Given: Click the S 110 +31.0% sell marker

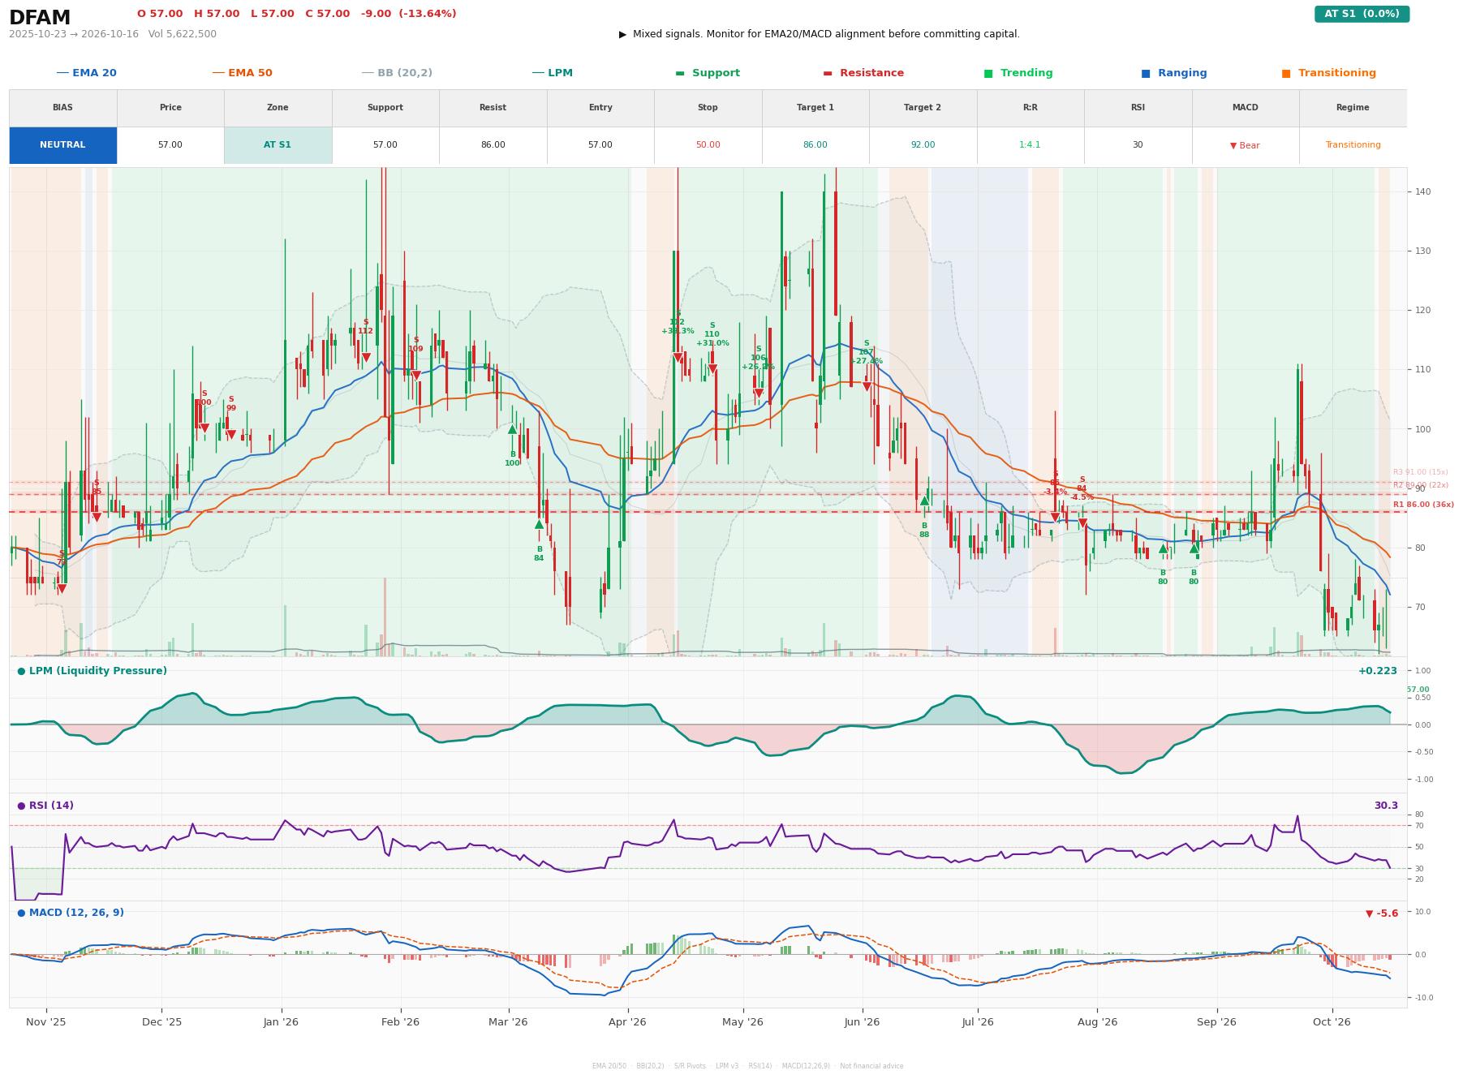Looking at the screenshot, I should 712,369.
